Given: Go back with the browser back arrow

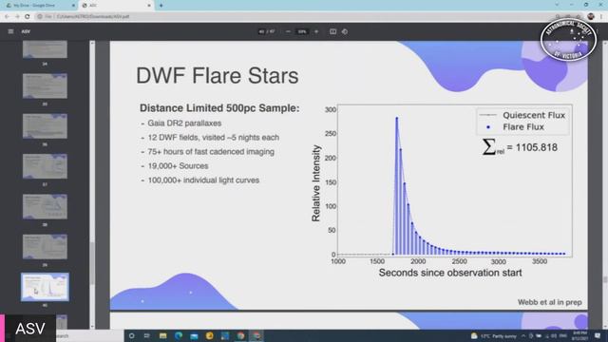Looking at the screenshot, I should tap(7, 17).
